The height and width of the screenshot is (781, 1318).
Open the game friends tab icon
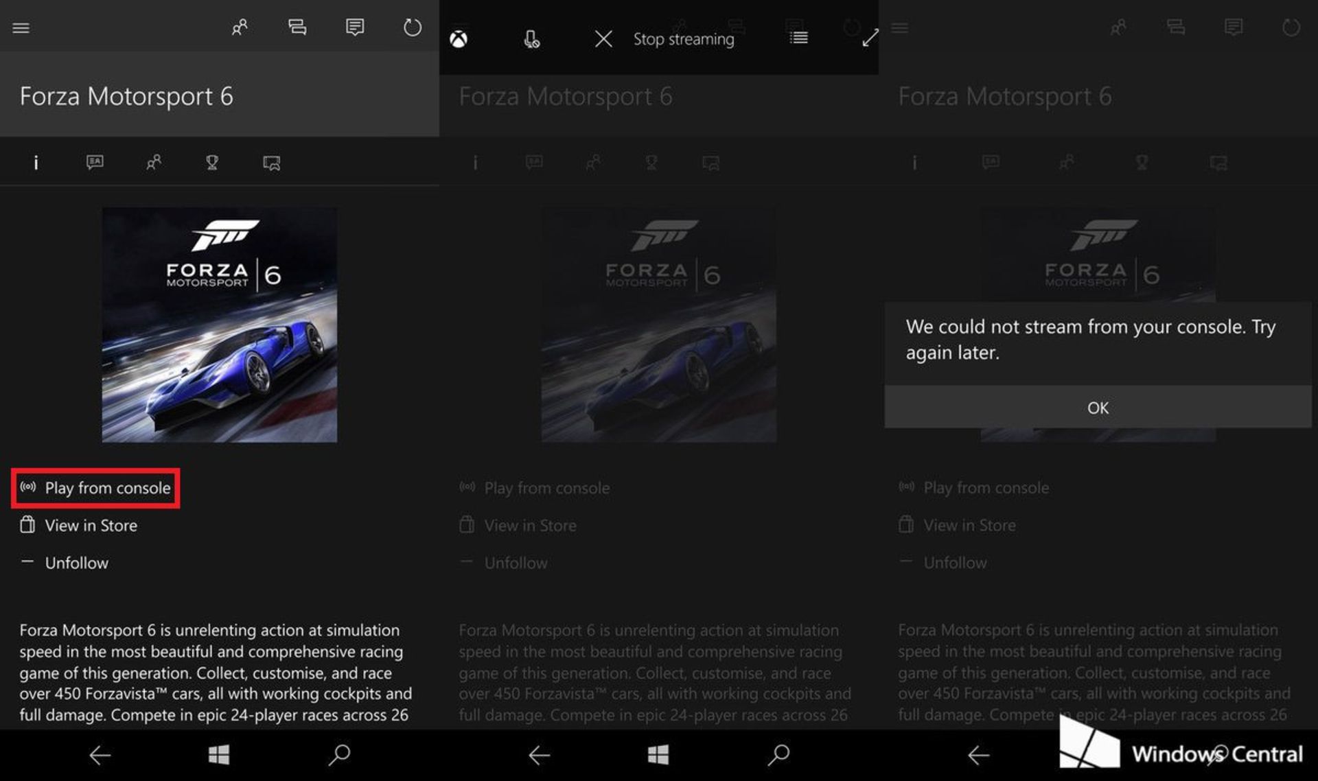click(154, 163)
